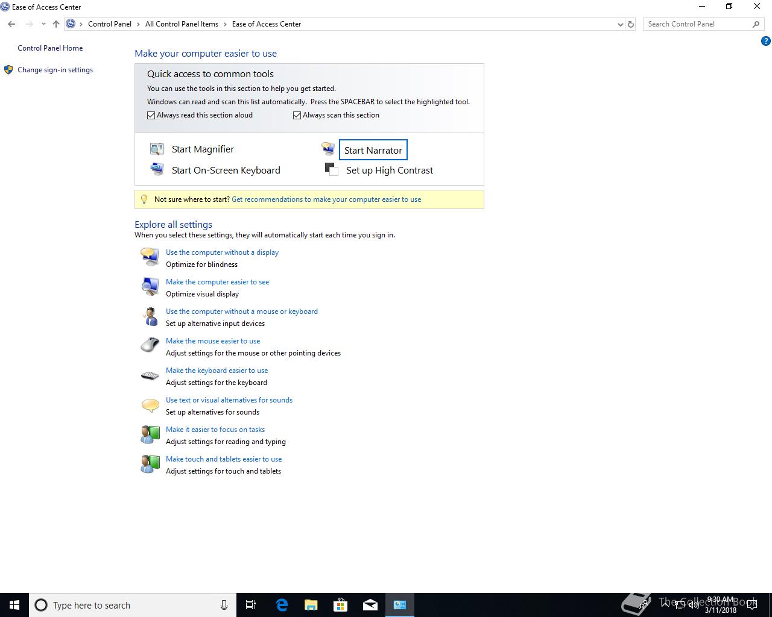Open 'Make the mouse easier to use' link
The width and height of the screenshot is (772, 617).
pyautogui.click(x=213, y=341)
